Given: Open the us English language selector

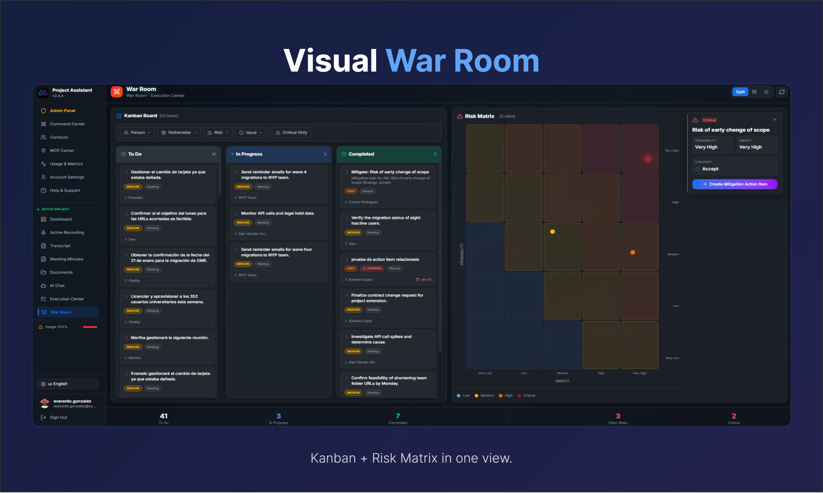Looking at the screenshot, I should (67, 384).
